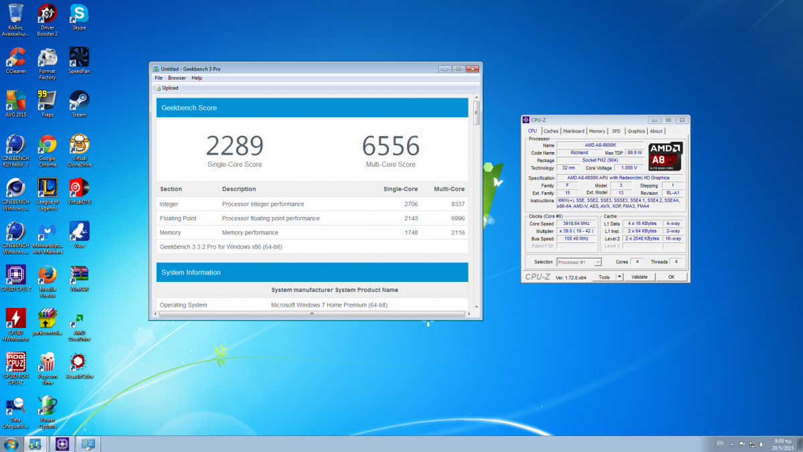803x452 pixels.
Task: Switch to the SPD tab in CPU-Z
Action: [x=616, y=131]
